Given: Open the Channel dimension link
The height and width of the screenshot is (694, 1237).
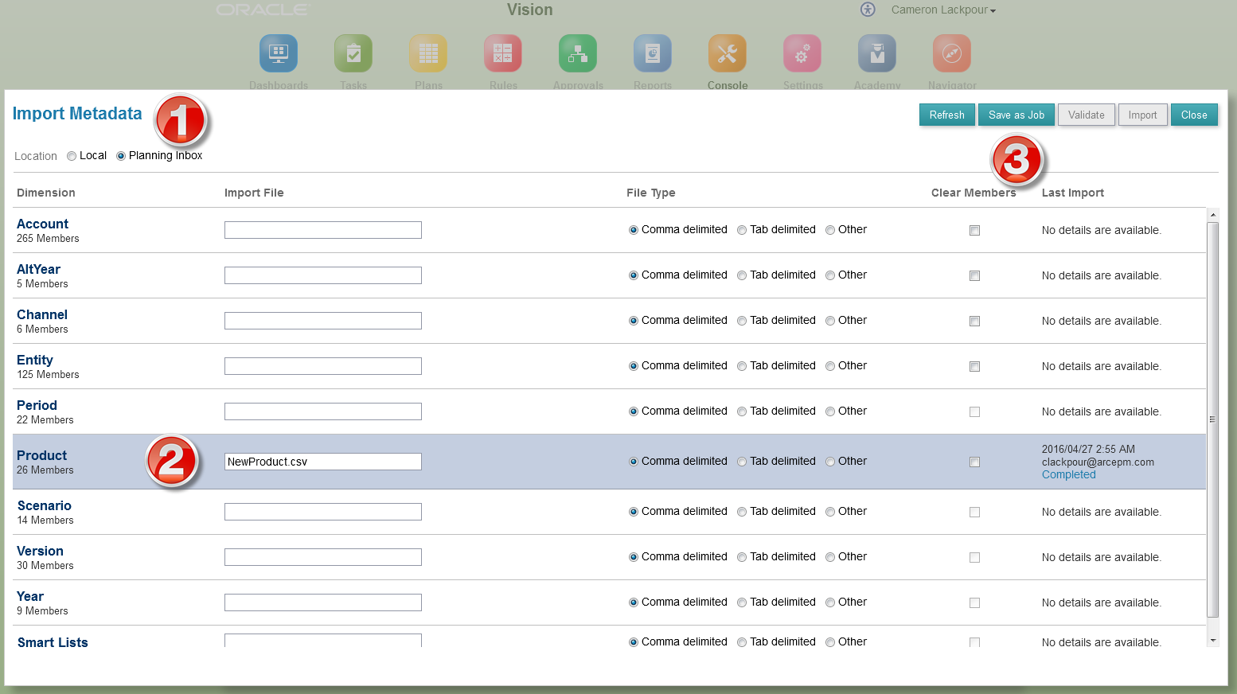Looking at the screenshot, I should pyautogui.click(x=42, y=315).
